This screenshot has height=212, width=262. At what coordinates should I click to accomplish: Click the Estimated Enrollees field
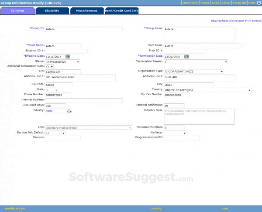(174, 128)
